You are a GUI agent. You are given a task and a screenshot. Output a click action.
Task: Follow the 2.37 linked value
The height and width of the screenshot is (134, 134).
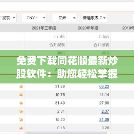105,111
